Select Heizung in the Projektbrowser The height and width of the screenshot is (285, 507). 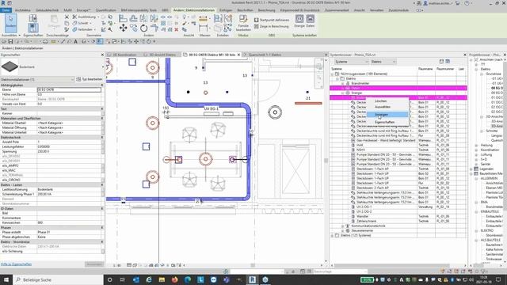(486, 145)
